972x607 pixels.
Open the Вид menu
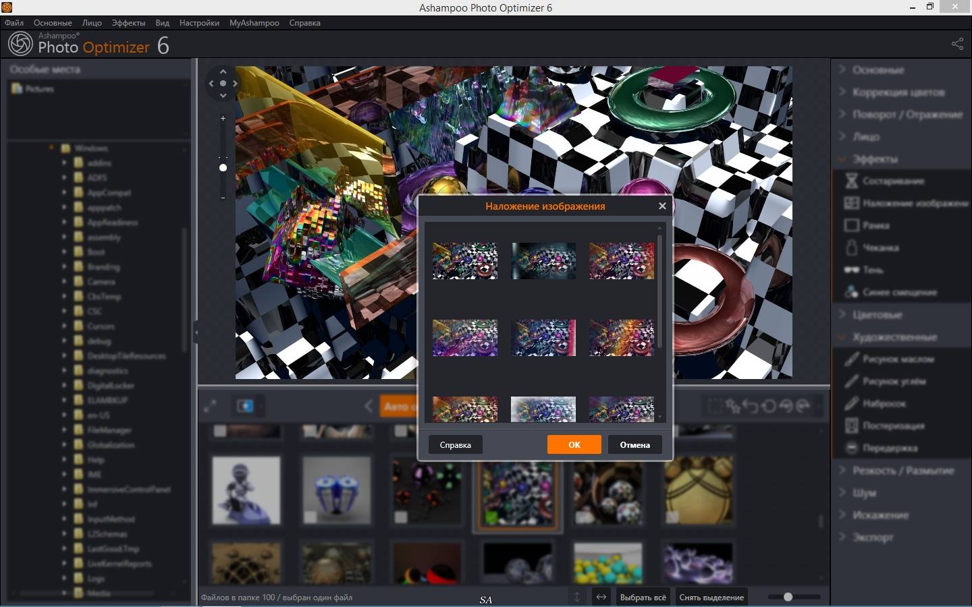point(162,22)
